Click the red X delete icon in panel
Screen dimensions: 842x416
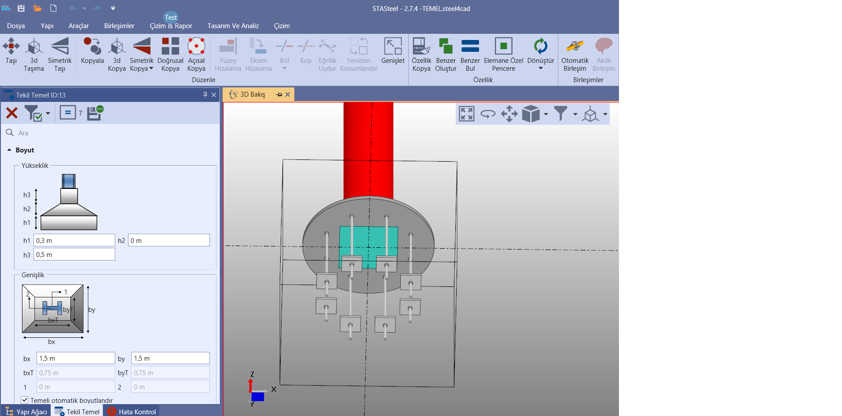click(12, 113)
